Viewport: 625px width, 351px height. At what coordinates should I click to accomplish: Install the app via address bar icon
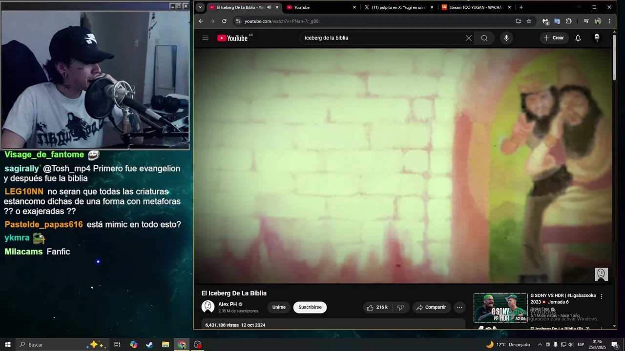[519, 21]
